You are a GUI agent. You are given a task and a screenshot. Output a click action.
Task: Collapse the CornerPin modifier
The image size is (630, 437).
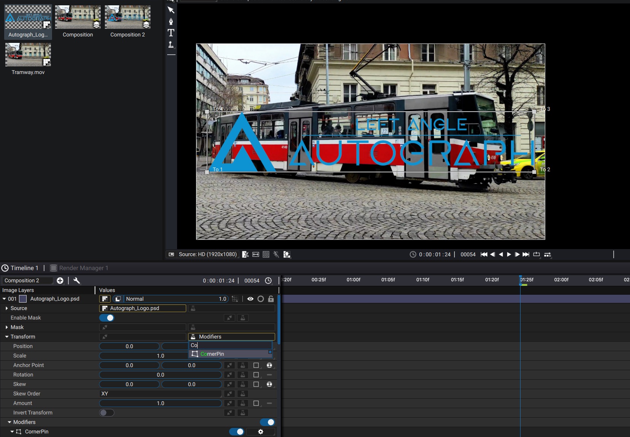(x=12, y=432)
